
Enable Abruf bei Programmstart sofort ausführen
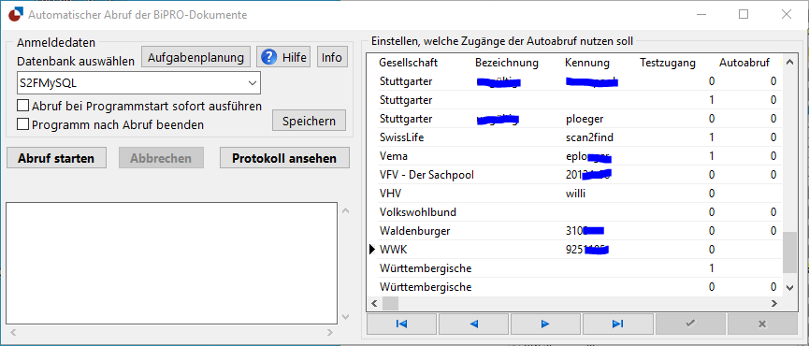click(x=22, y=106)
